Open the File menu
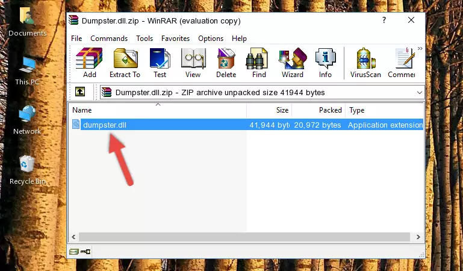 tap(76, 39)
